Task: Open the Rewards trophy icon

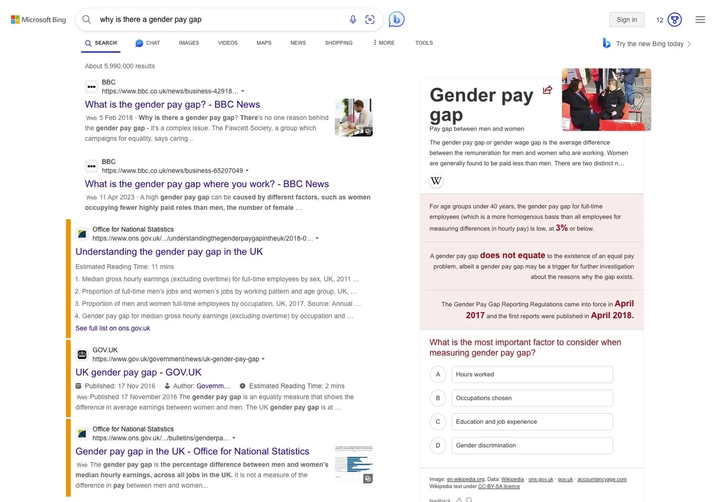Action: [675, 19]
